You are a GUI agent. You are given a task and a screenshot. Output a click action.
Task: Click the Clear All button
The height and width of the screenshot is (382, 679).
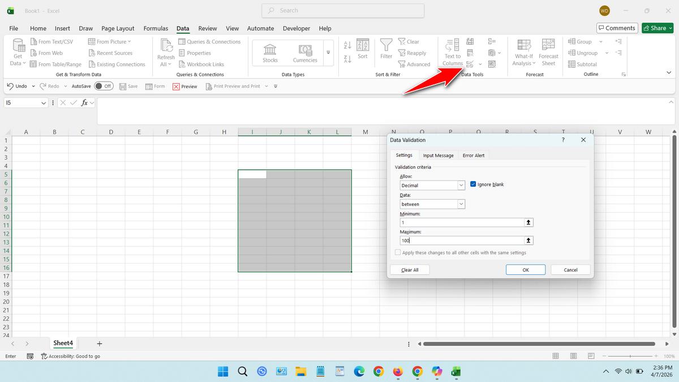(x=410, y=270)
